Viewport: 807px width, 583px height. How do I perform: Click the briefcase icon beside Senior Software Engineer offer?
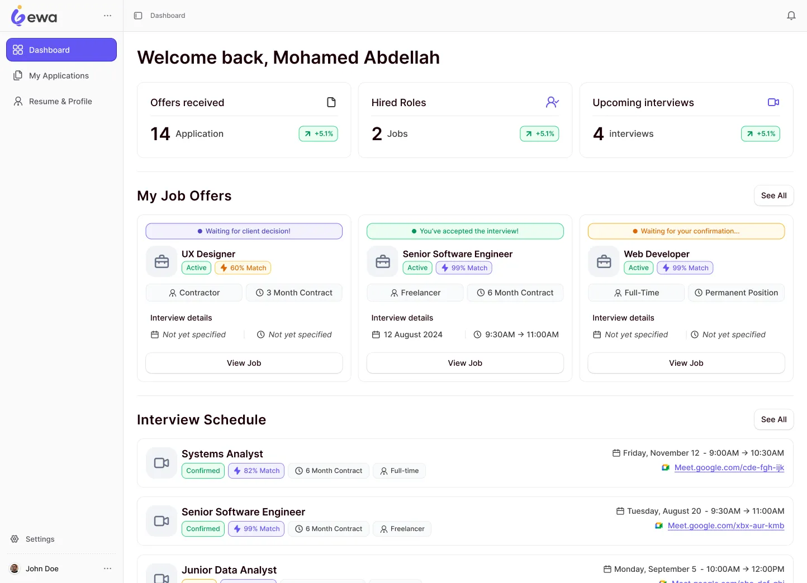tap(383, 261)
